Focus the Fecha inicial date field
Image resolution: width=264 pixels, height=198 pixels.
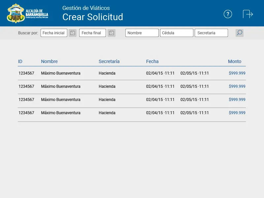[54, 33]
